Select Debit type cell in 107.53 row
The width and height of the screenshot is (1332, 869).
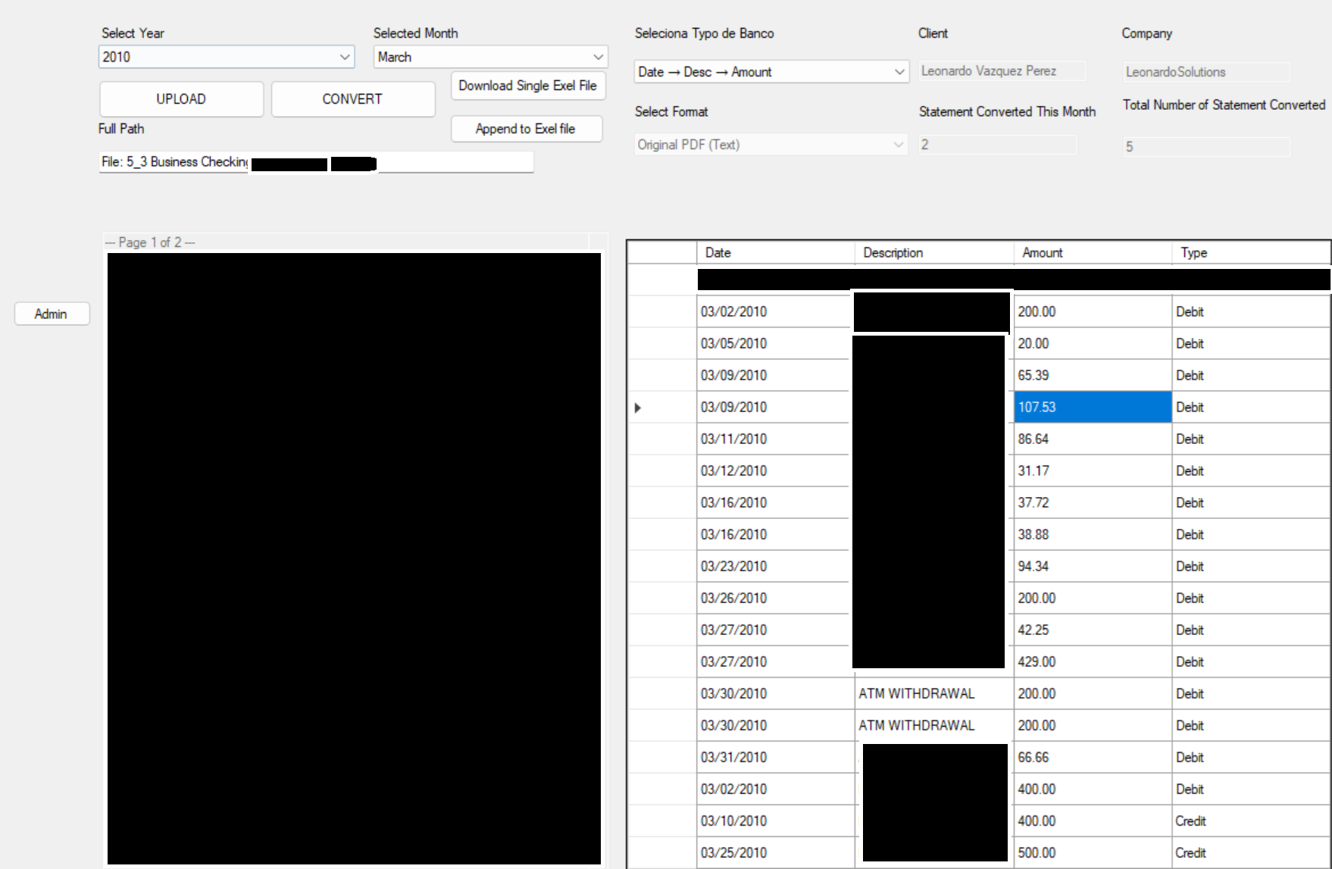[1251, 407]
